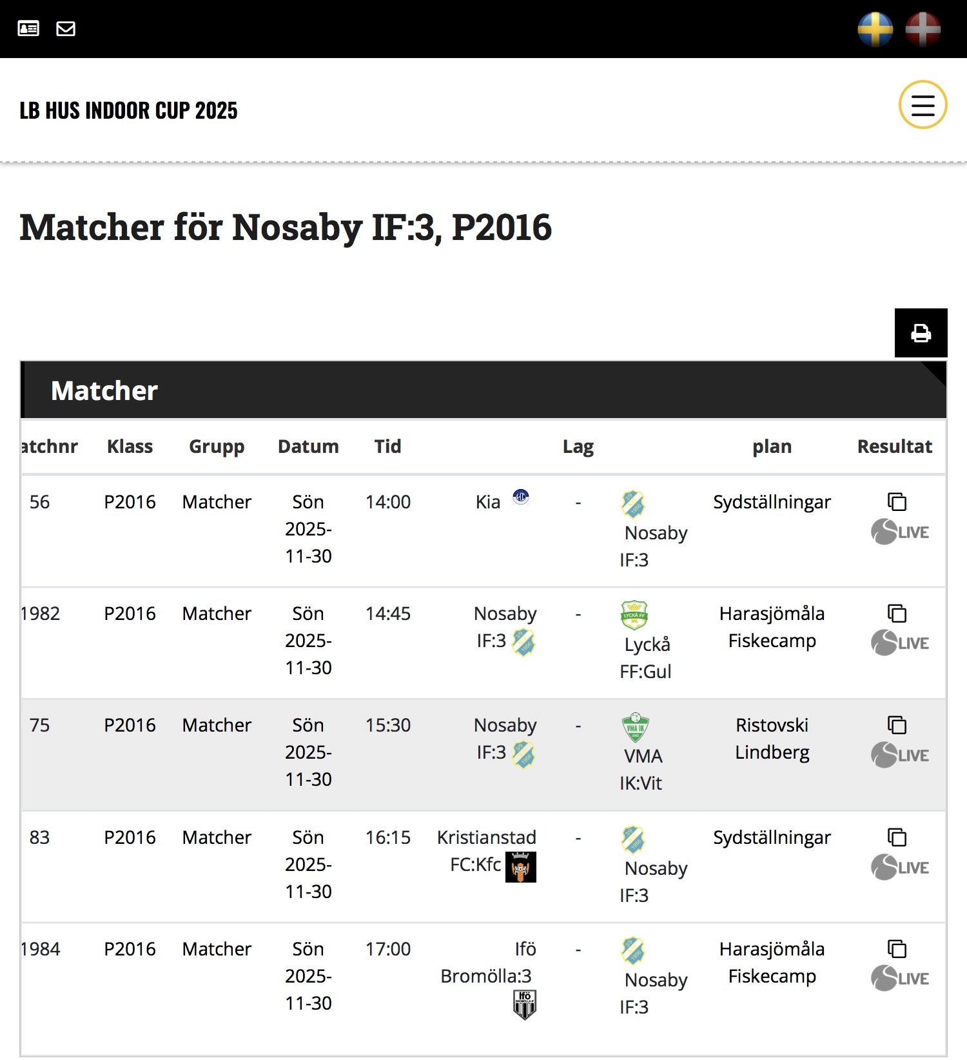Switch language to Danish flag

tap(923, 29)
